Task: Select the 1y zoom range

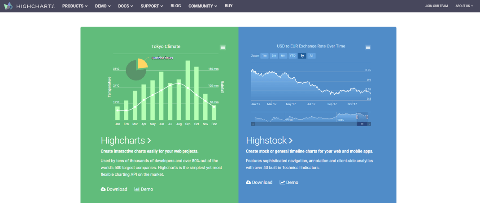Action: (302, 56)
